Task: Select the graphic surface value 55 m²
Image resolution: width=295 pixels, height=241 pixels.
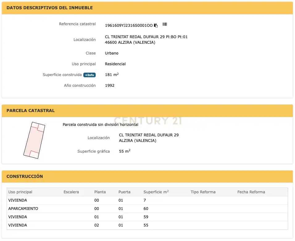Action: (x=125, y=151)
